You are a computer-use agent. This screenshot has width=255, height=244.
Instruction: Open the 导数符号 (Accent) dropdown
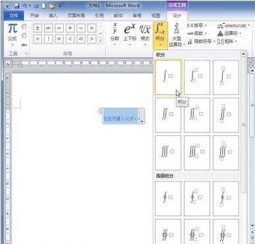201,42
